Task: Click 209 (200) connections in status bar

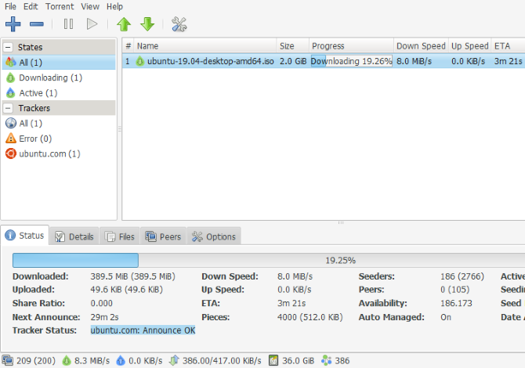Action: 36,361
